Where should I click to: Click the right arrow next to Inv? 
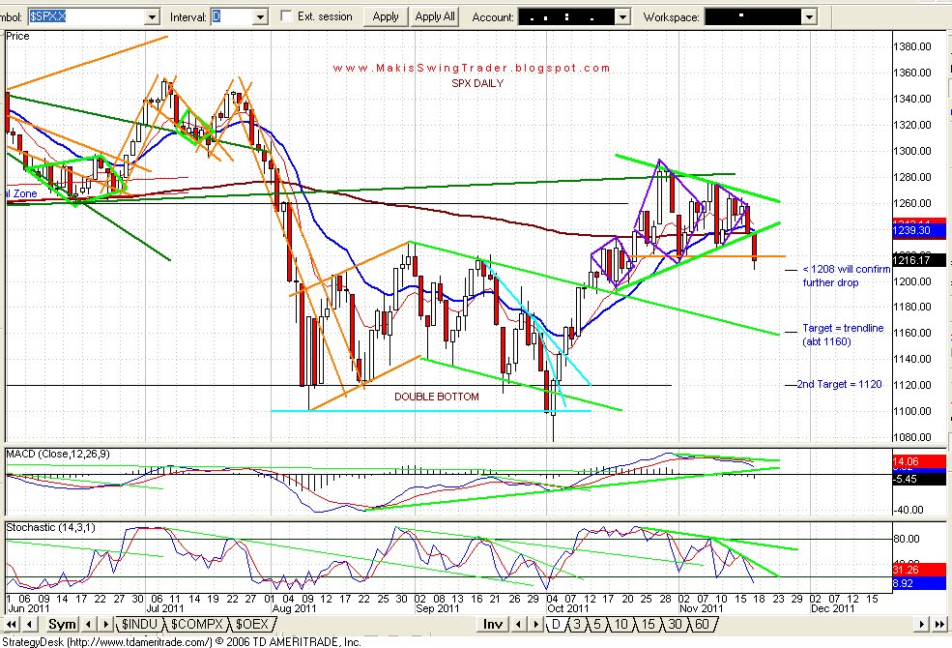coord(535,624)
